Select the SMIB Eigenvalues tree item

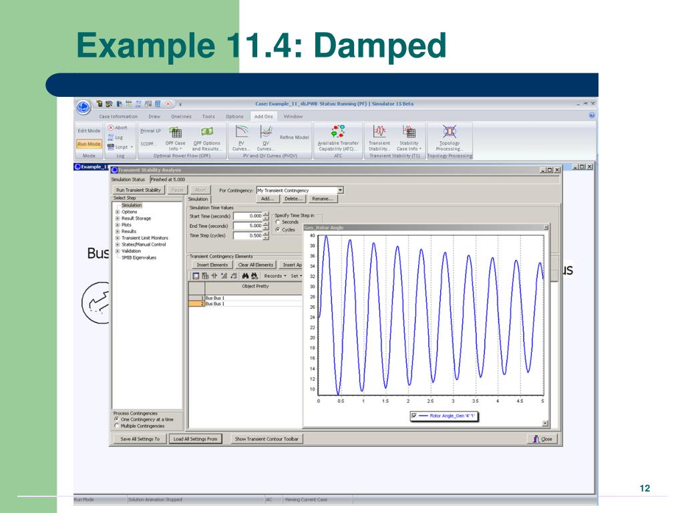click(x=139, y=257)
